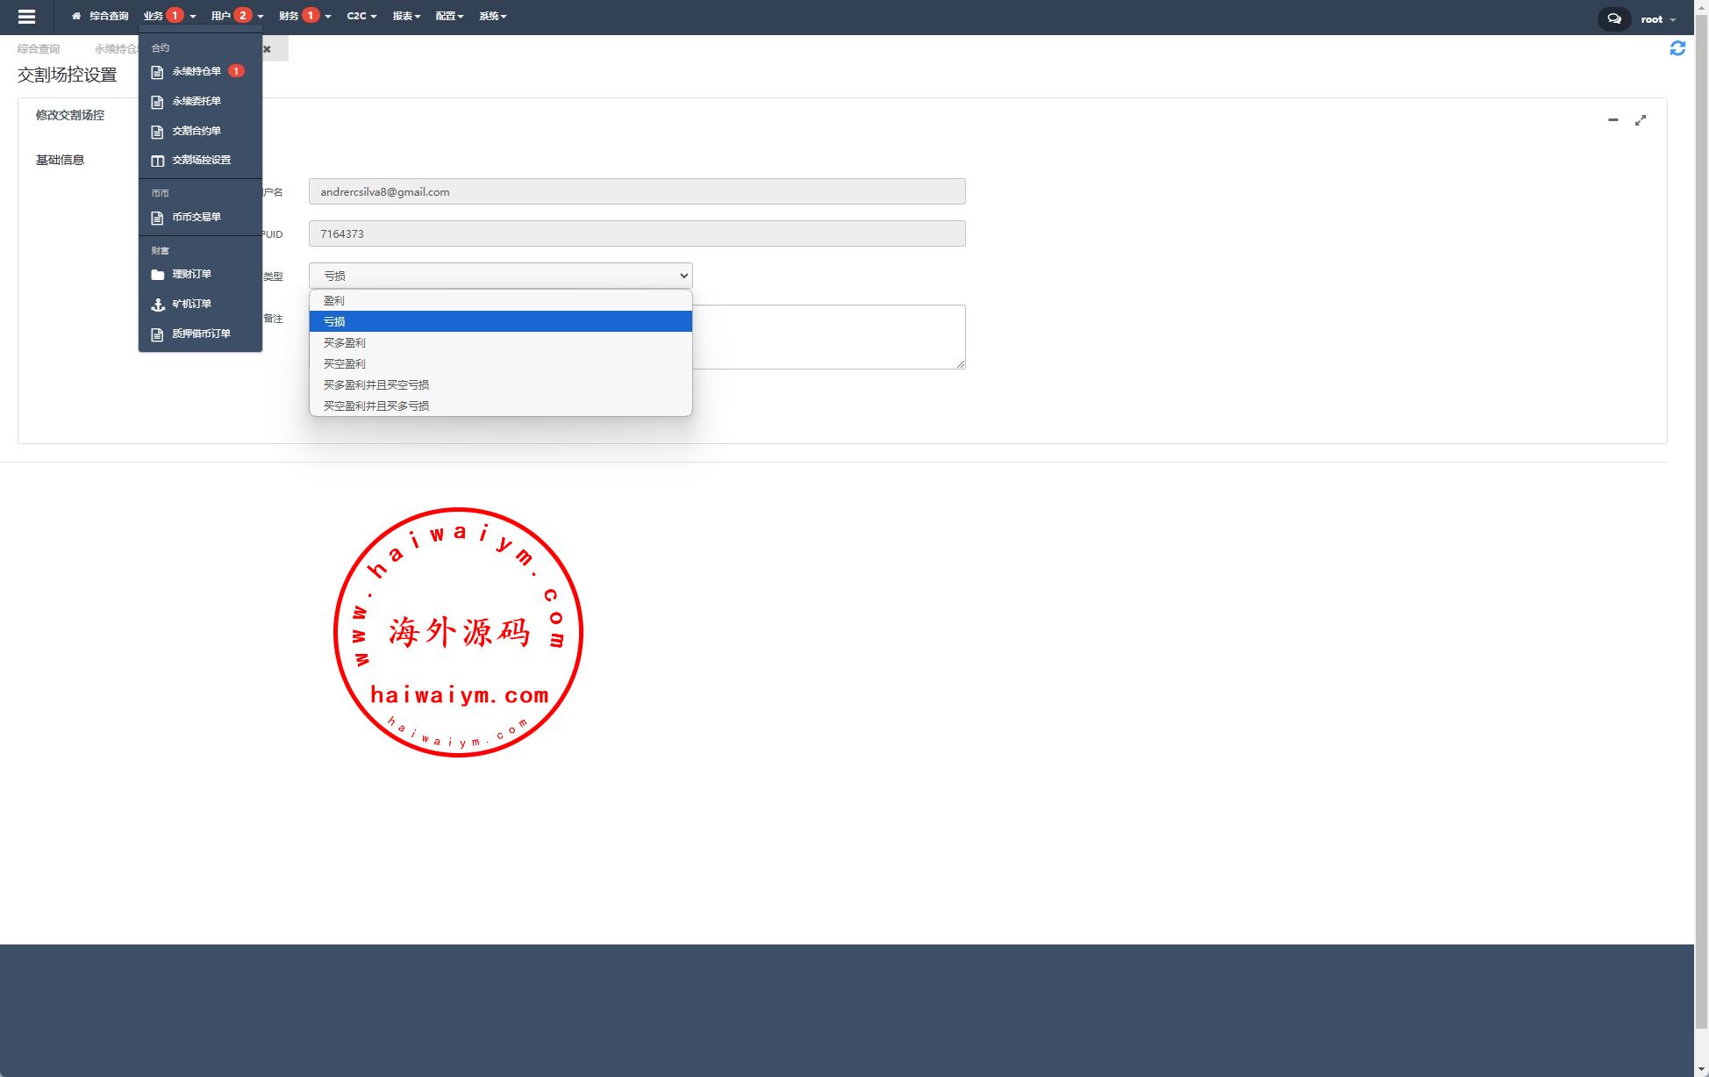Viewport: 1709px width, 1077px height.
Task: Open 质押借币订单 from the menu
Action: [x=201, y=334]
